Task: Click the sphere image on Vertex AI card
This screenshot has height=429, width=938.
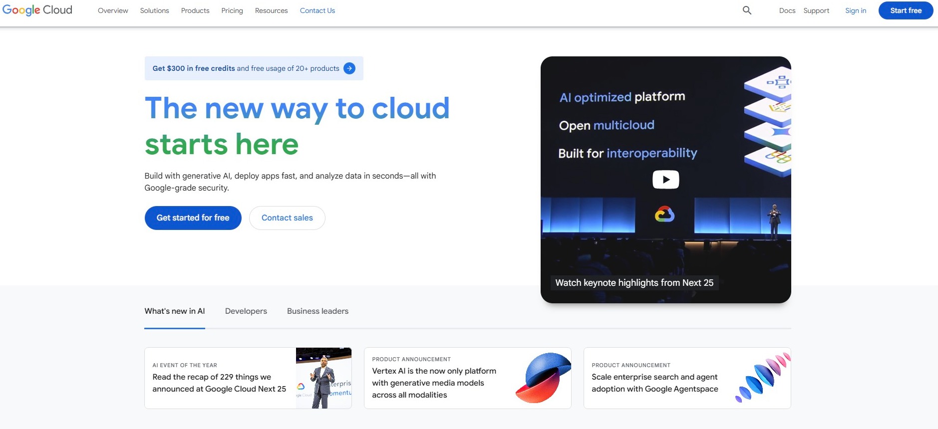Action: [x=543, y=378]
